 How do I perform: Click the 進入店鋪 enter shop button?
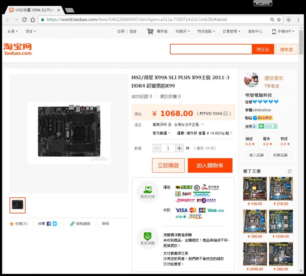[x=257, y=155]
